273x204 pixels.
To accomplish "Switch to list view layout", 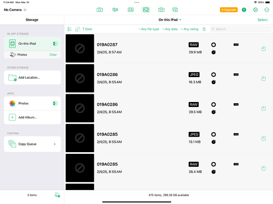I will tap(69, 29).
